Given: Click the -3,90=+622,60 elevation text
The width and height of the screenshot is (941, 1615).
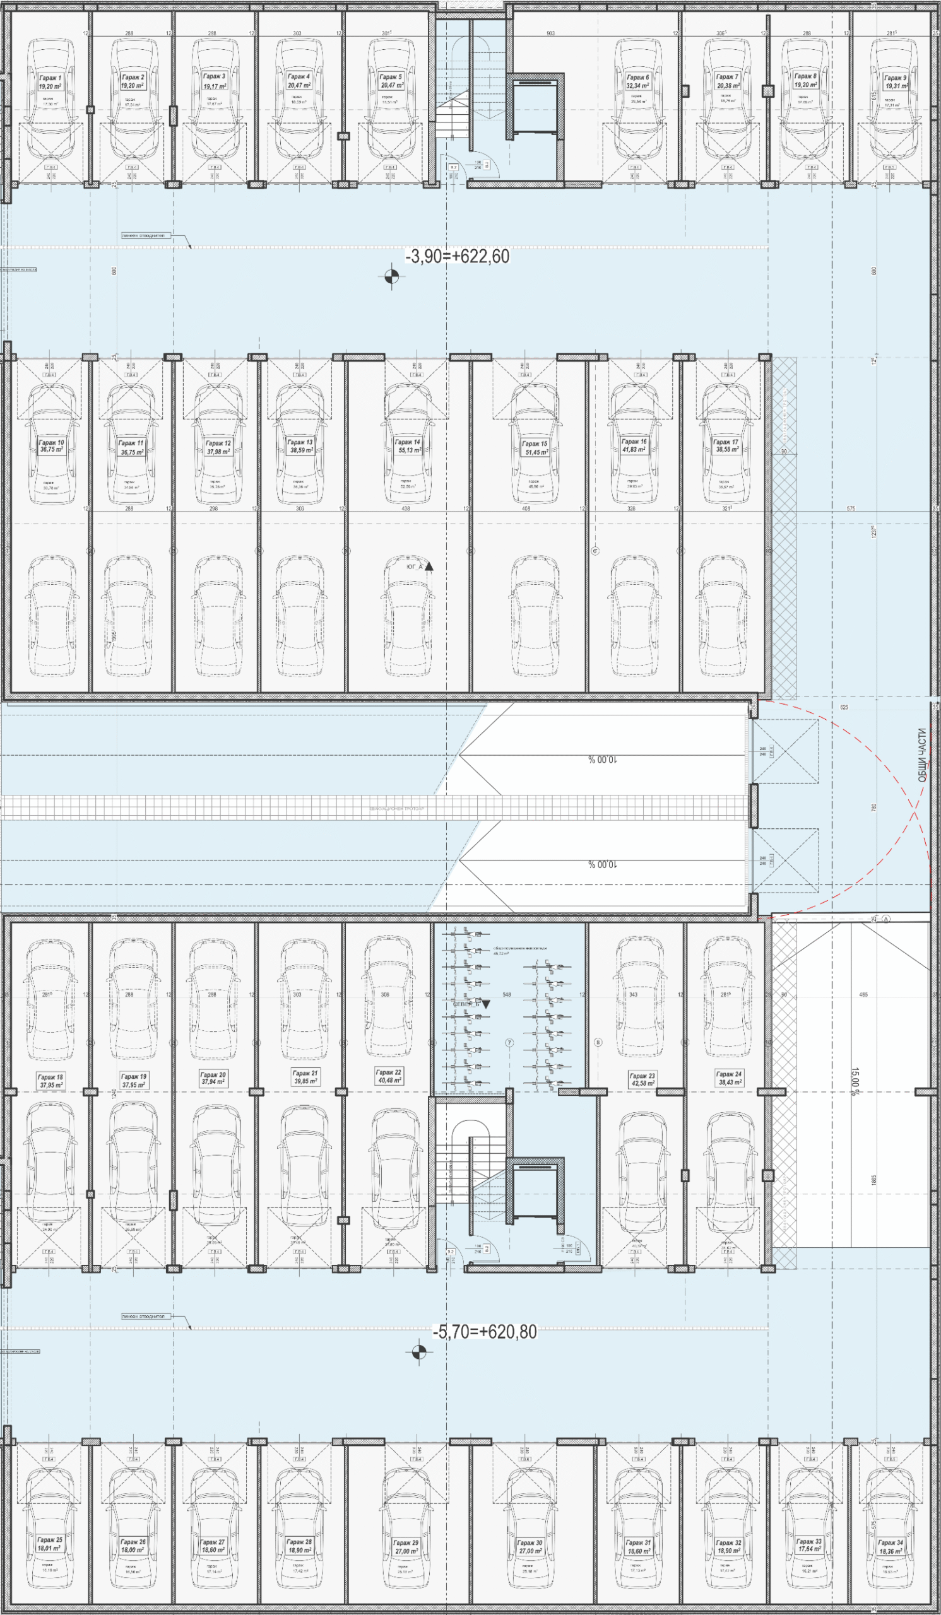Looking at the screenshot, I should 458,256.
